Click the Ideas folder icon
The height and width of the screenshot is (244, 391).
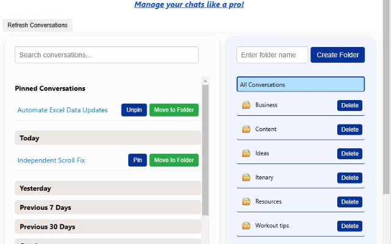(x=246, y=153)
